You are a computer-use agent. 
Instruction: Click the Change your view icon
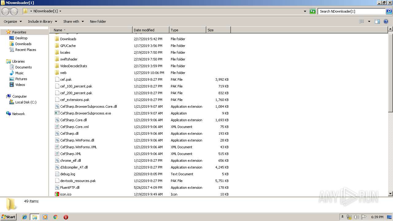(362, 21)
